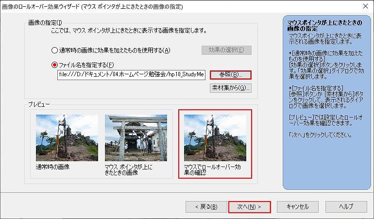
Task: Click the 'プレビュー' group label
Action: pos(39,104)
